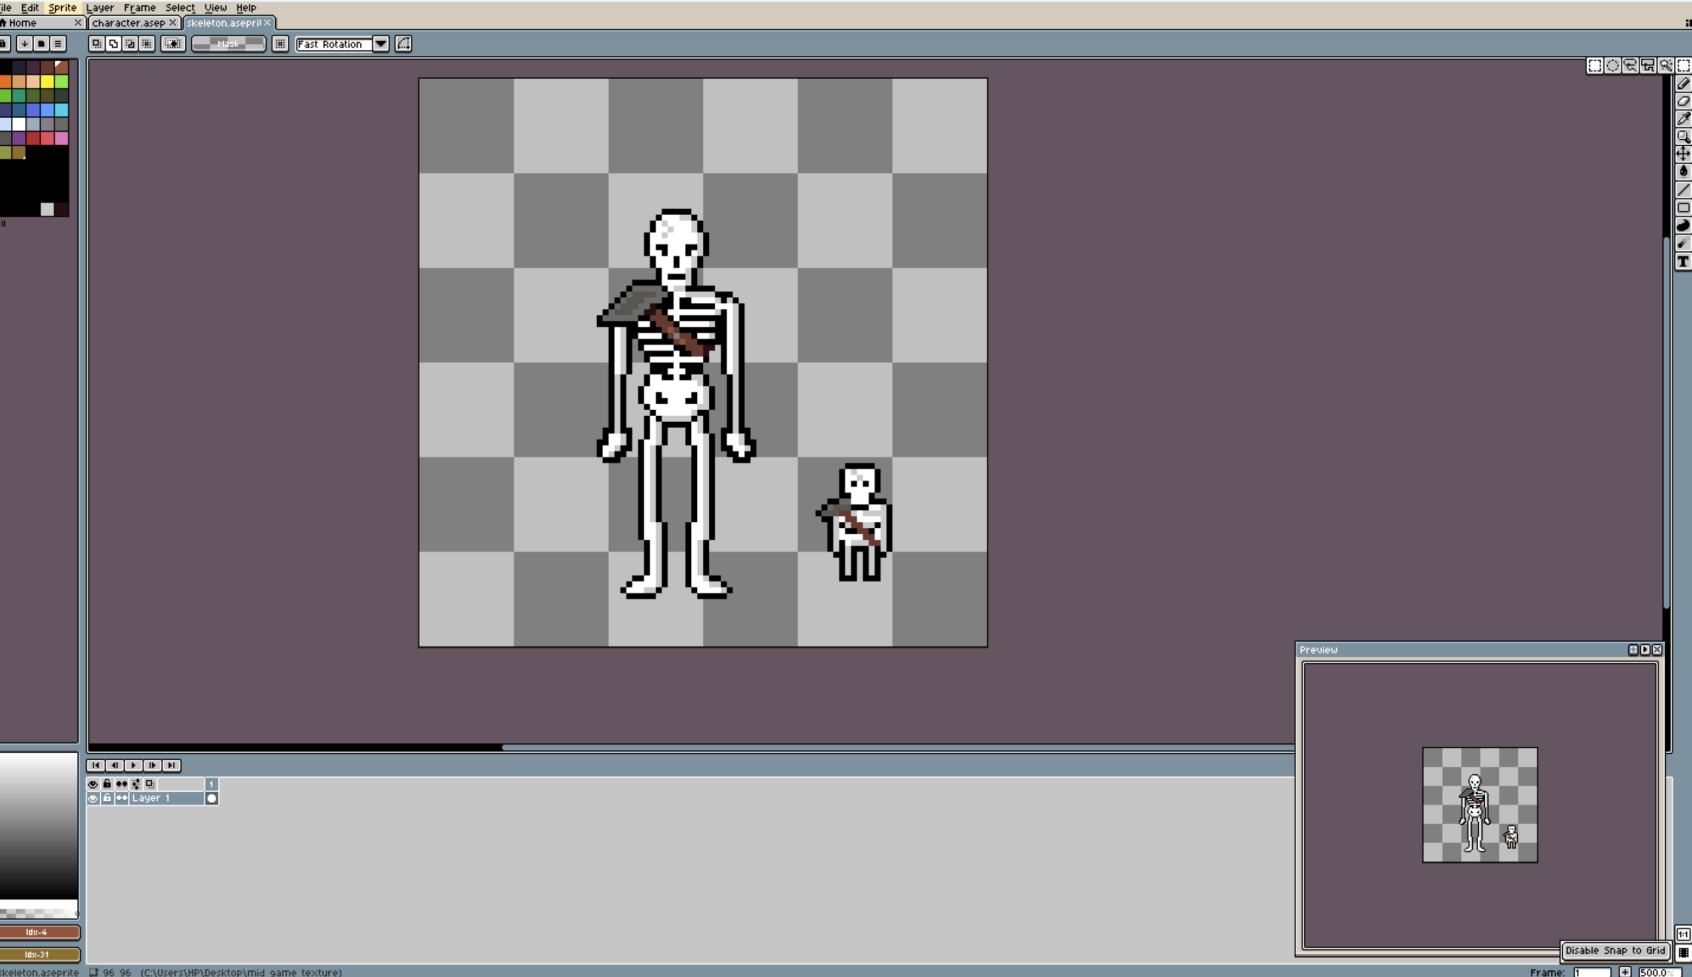Image resolution: width=1692 pixels, height=977 pixels.
Task: Select the Move tool
Action: pyautogui.click(x=1683, y=153)
